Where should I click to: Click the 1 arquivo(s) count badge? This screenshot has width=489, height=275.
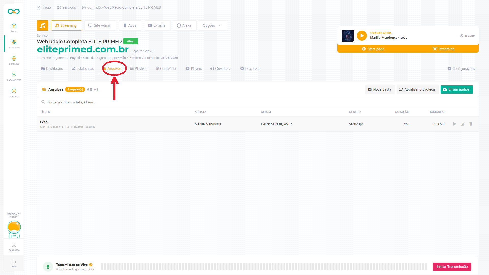coord(75,89)
